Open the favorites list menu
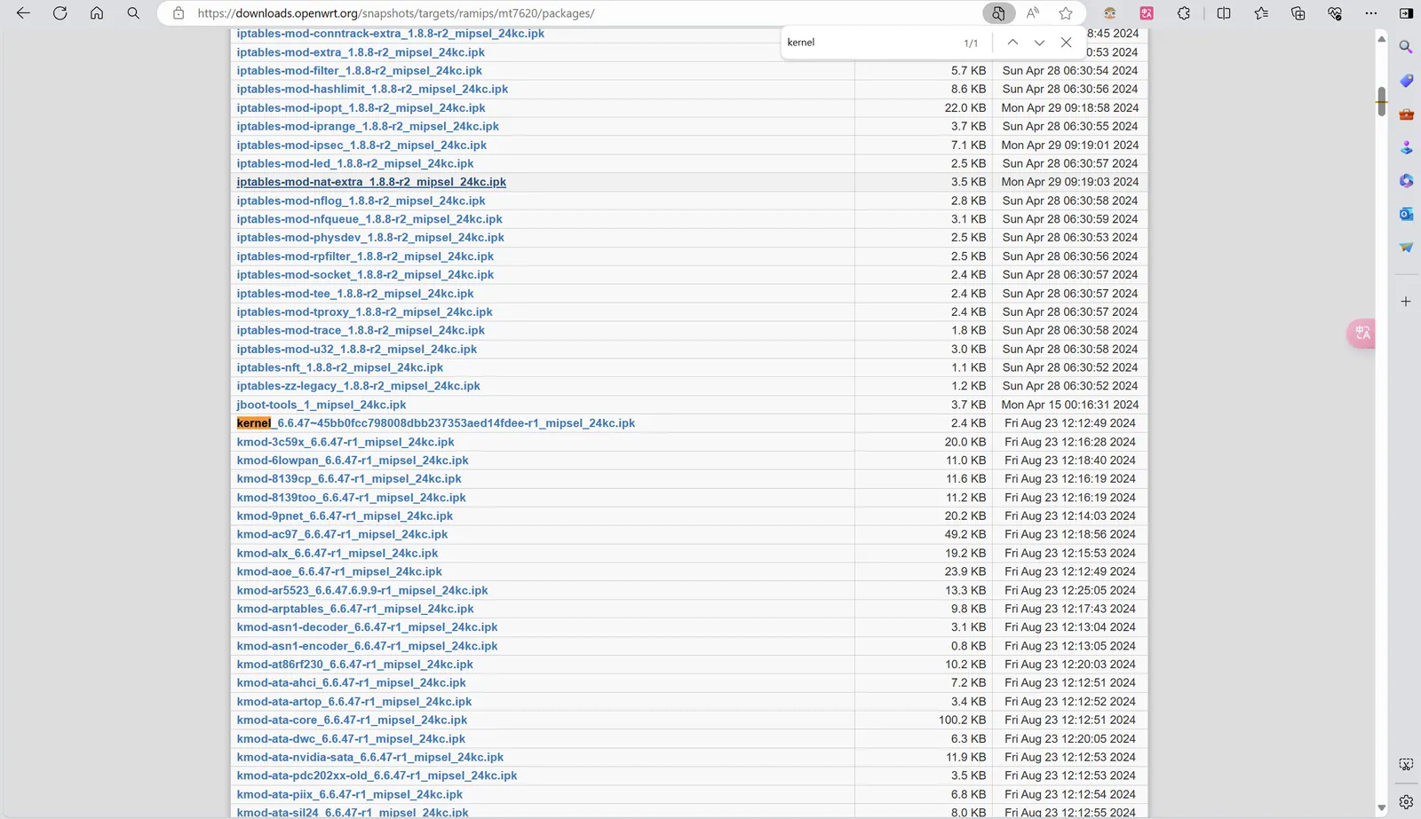 [x=1261, y=13]
